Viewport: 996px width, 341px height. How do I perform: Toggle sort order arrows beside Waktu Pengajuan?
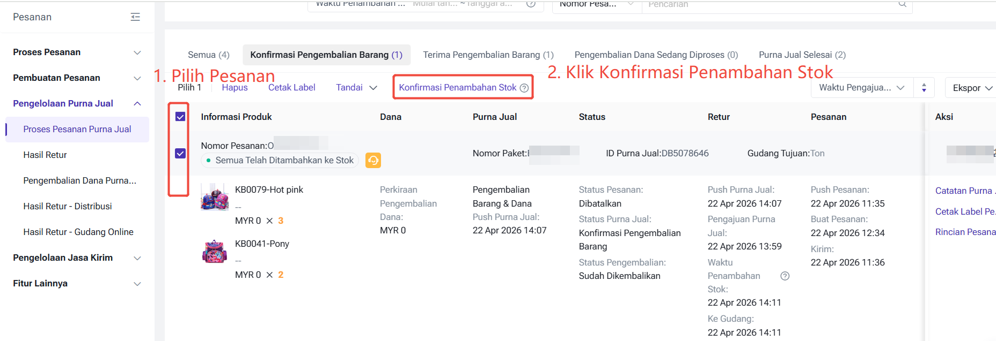click(924, 88)
